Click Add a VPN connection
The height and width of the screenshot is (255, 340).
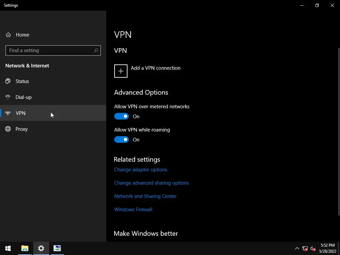147,71
